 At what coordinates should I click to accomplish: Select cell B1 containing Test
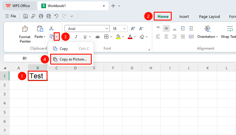click(38, 76)
